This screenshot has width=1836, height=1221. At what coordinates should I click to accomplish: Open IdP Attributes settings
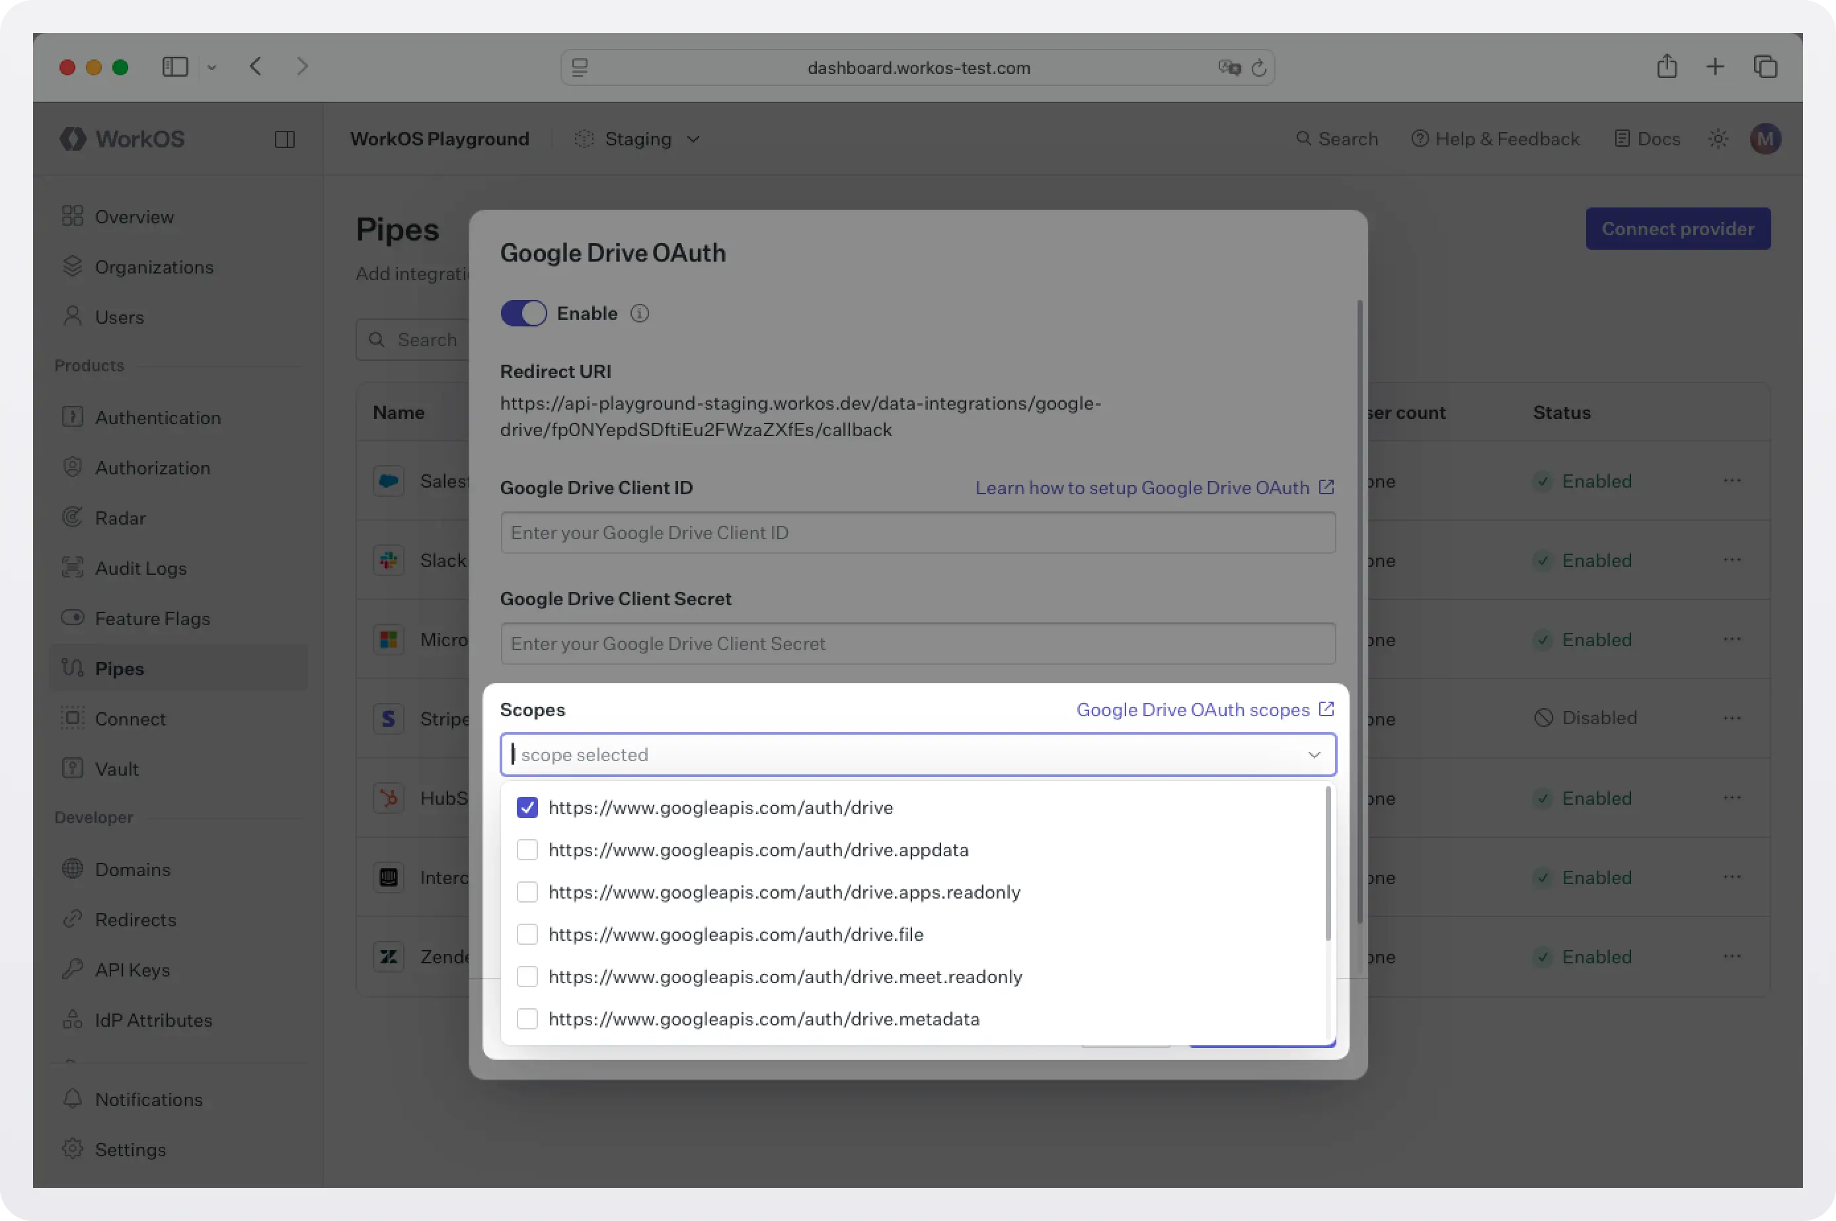click(153, 1020)
